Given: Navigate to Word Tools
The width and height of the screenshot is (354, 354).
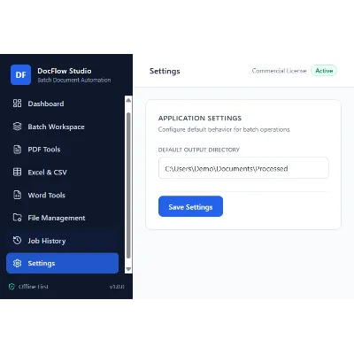Looking at the screenshot, I should point(62,195).
